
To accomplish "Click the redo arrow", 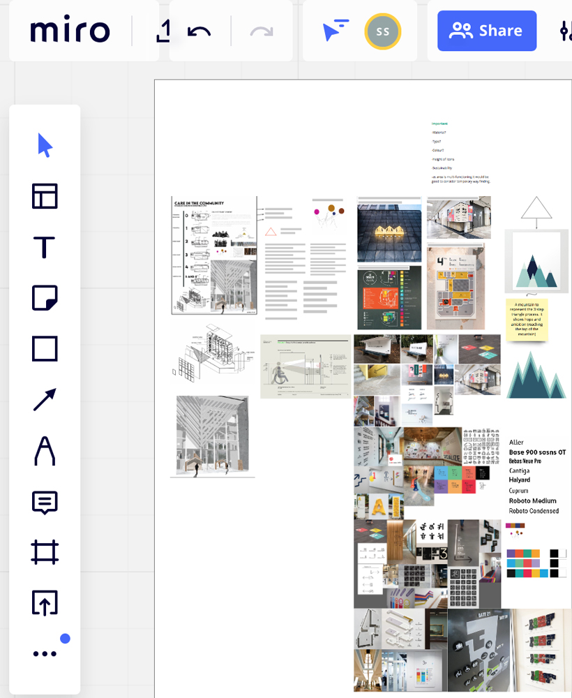I will (x=262, y=31).
